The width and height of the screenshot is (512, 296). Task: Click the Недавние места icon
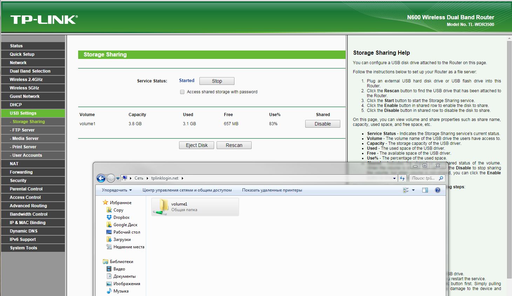(x=109, y=247)
